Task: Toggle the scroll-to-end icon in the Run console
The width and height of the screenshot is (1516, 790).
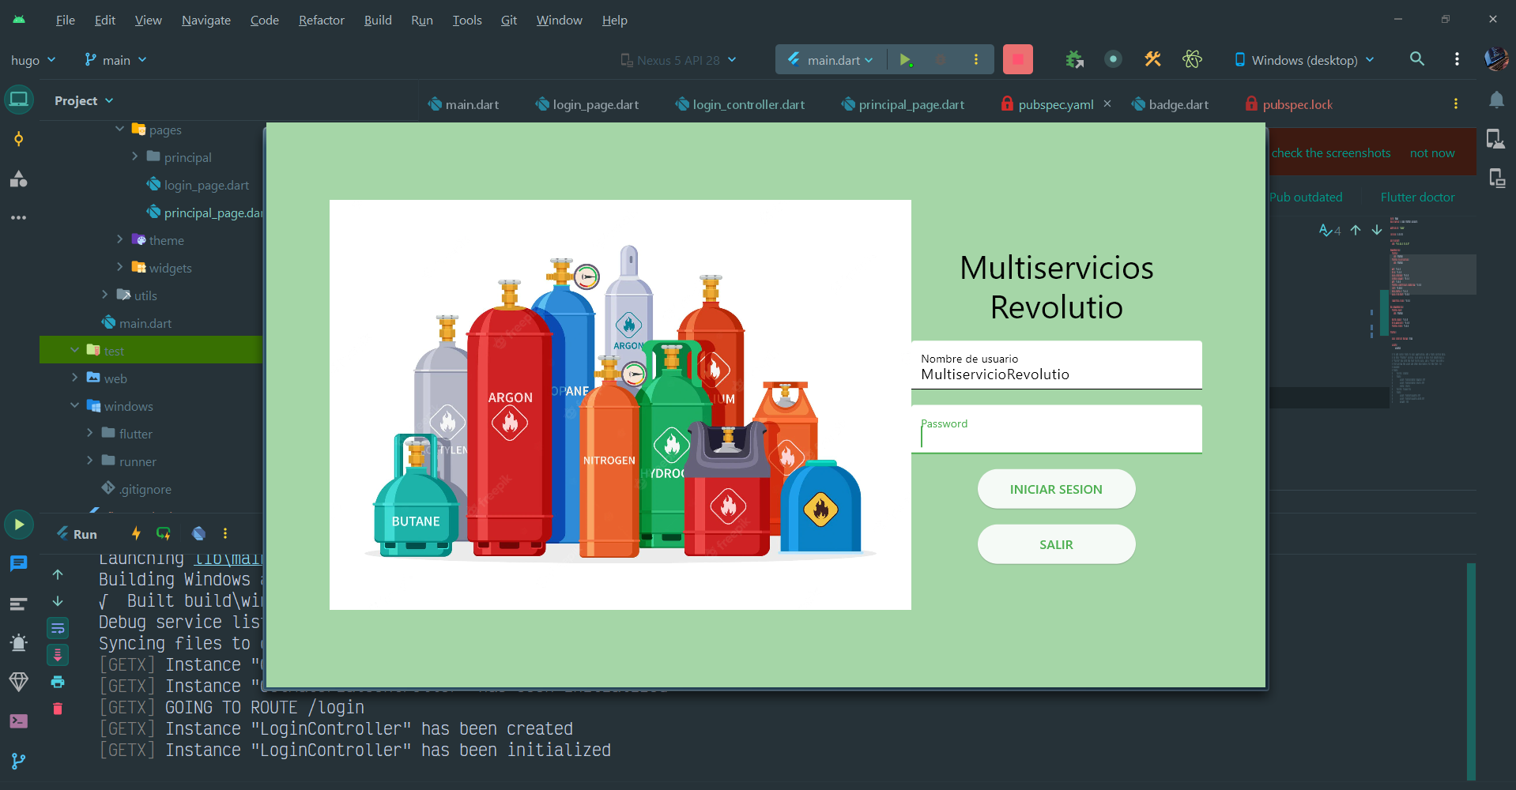Action: click(58, 655)
